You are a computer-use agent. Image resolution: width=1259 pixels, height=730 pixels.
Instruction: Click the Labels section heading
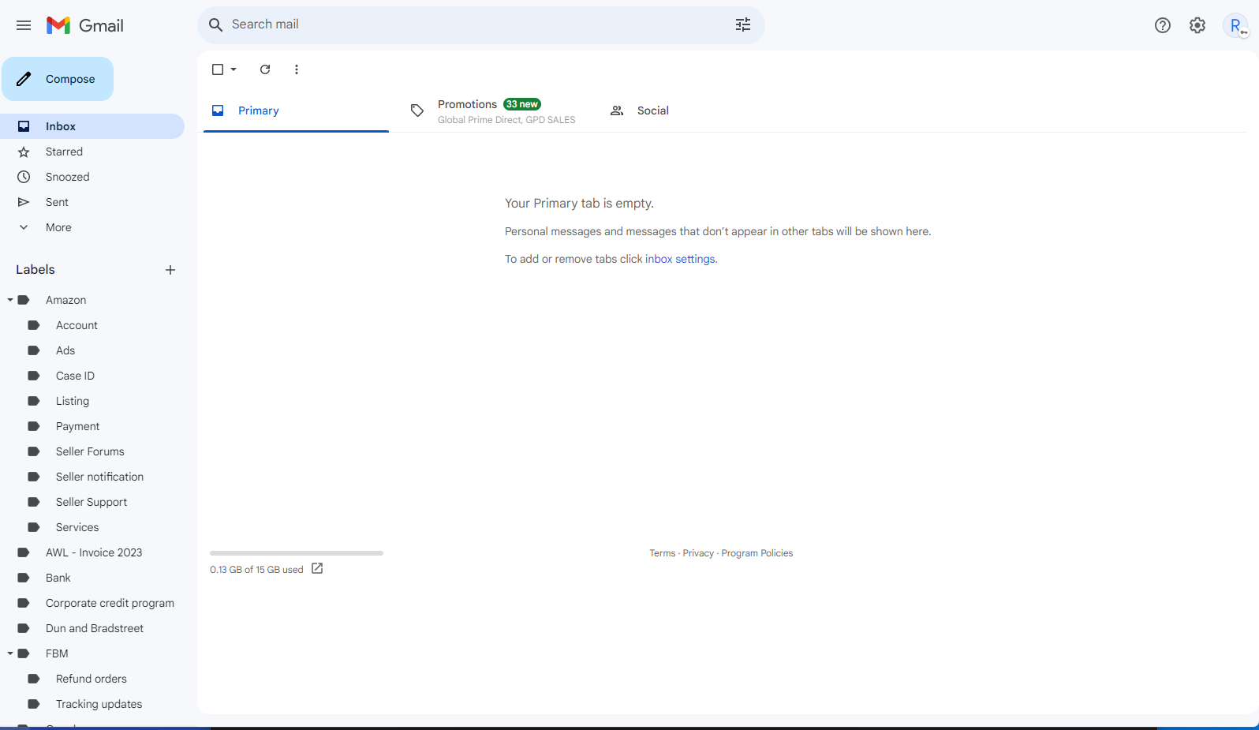[x=35, y=270]
